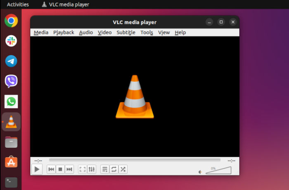Adjust the volume slider triangle

click(x=218, y=170)
